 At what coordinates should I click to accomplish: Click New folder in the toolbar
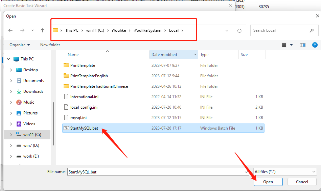50,45
